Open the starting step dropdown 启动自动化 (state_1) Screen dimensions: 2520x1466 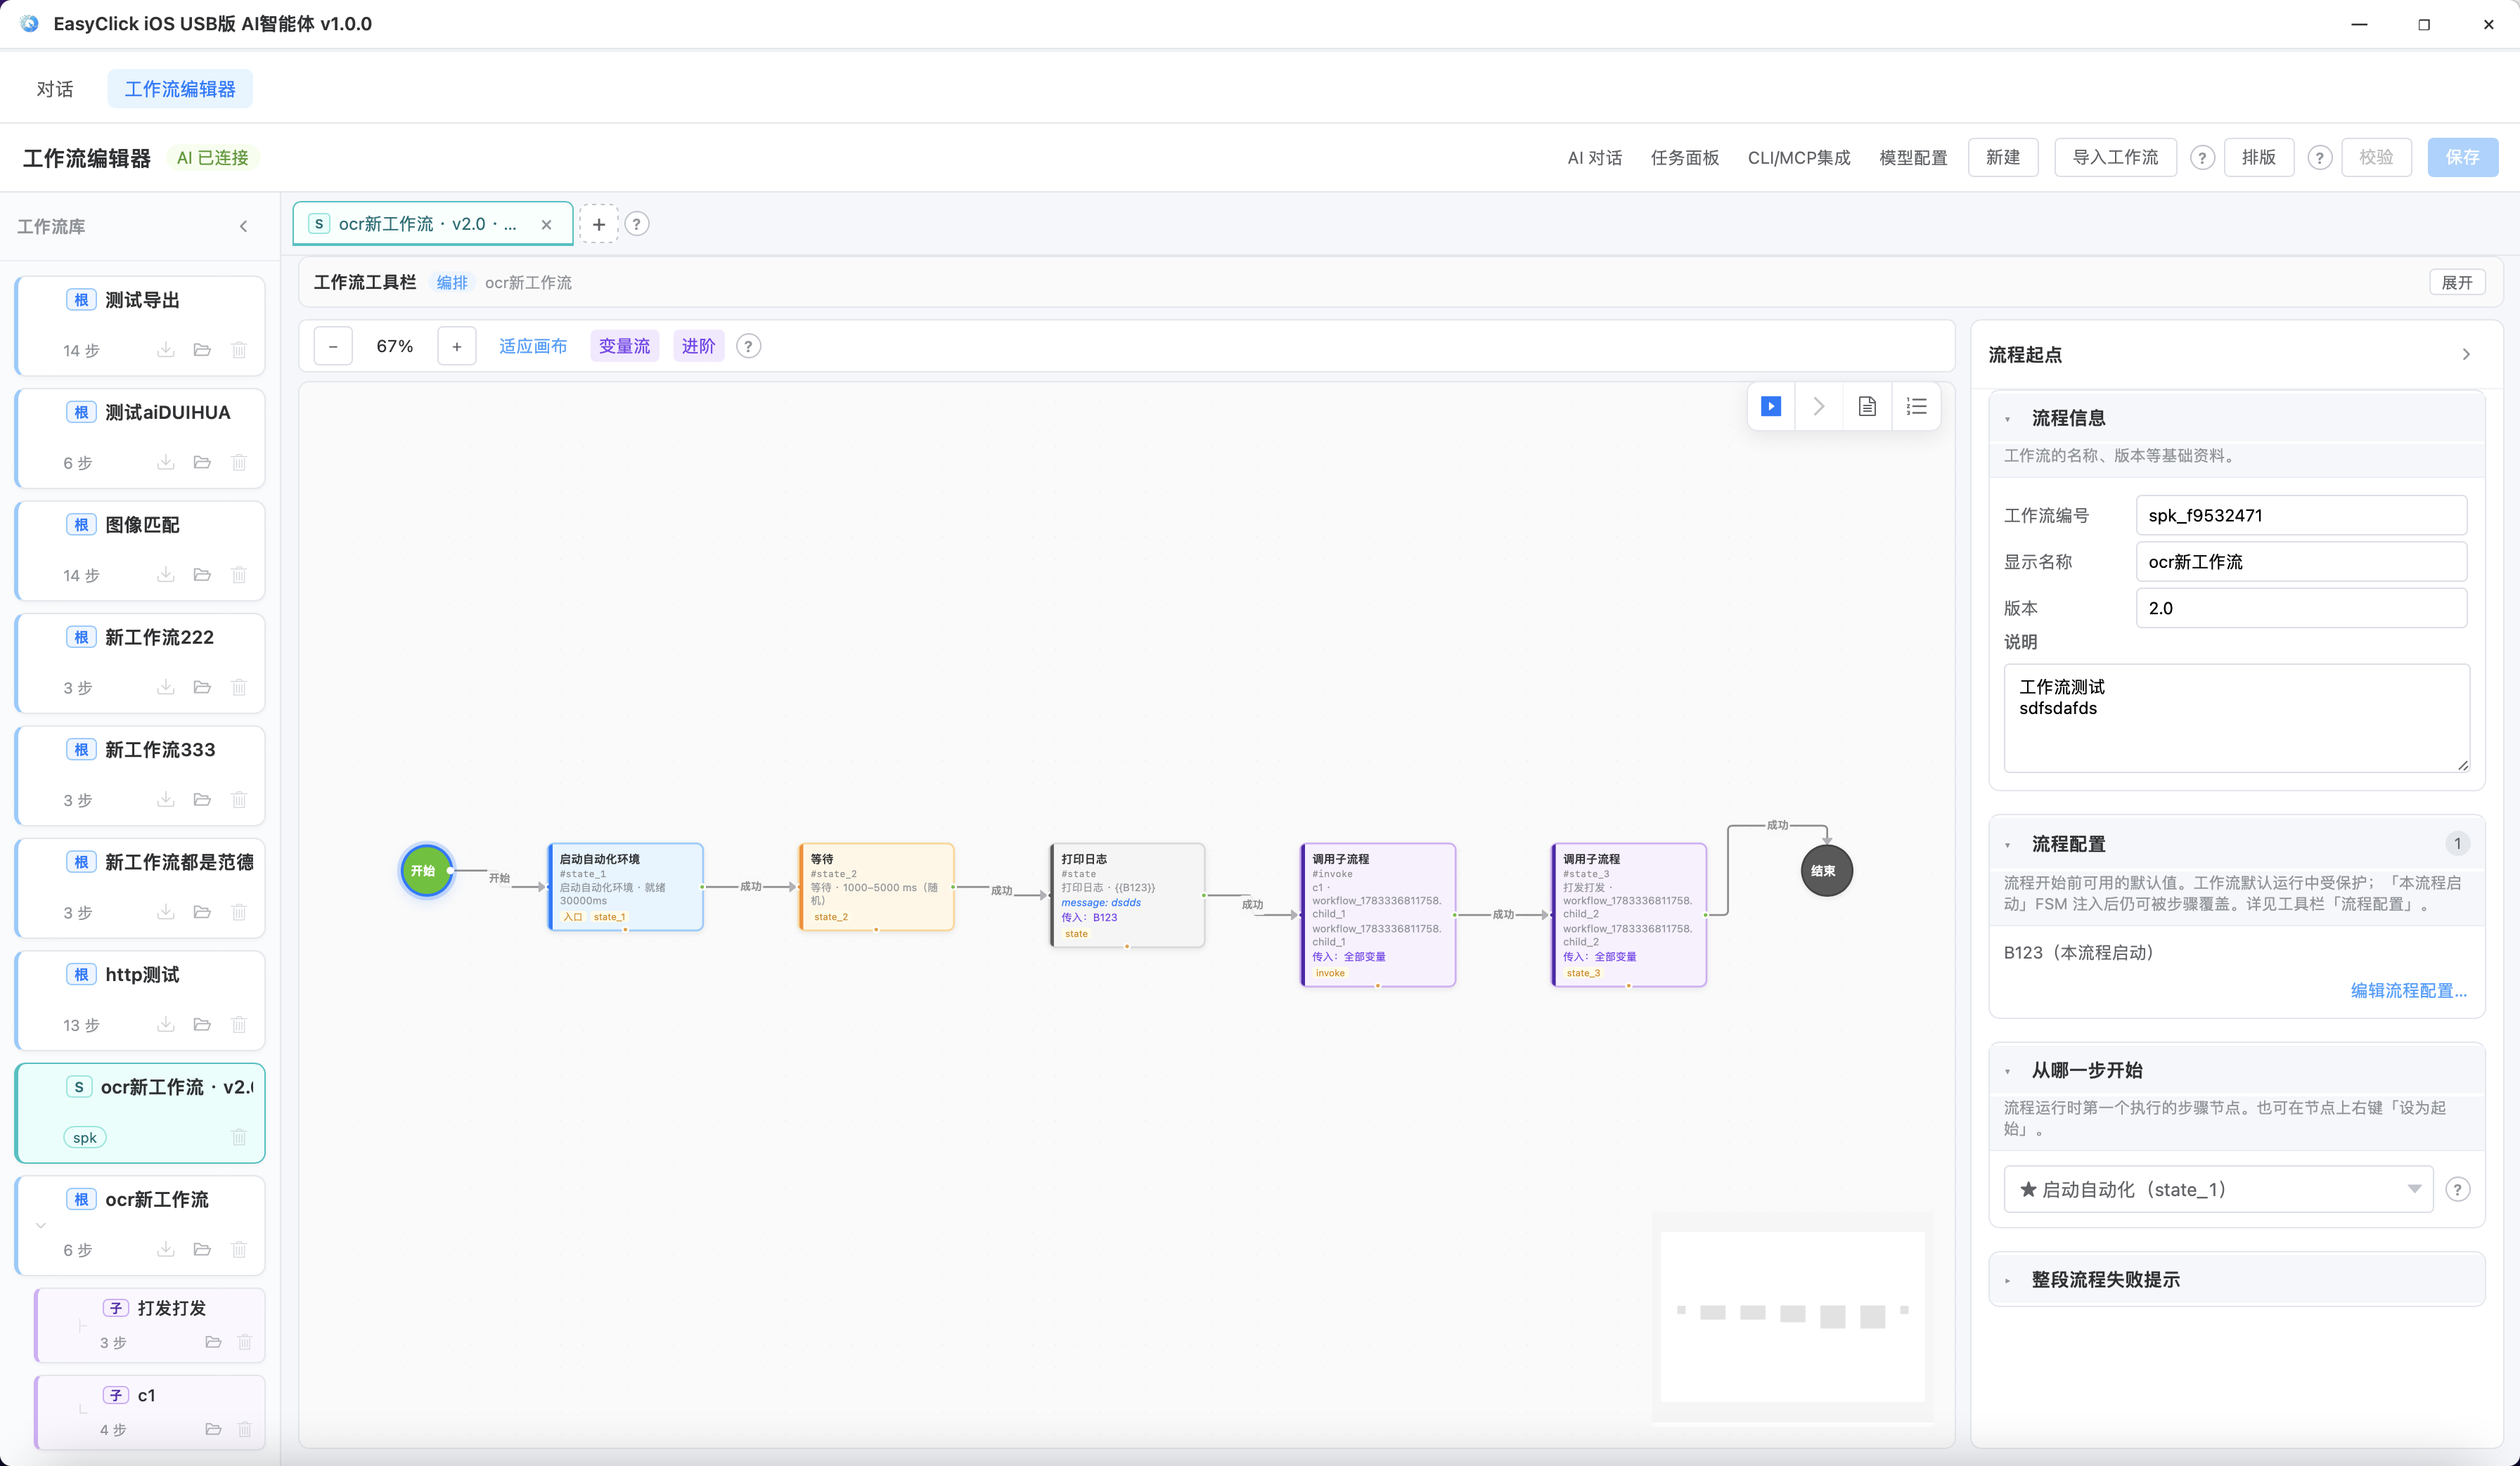(x=2218, y=1189)
